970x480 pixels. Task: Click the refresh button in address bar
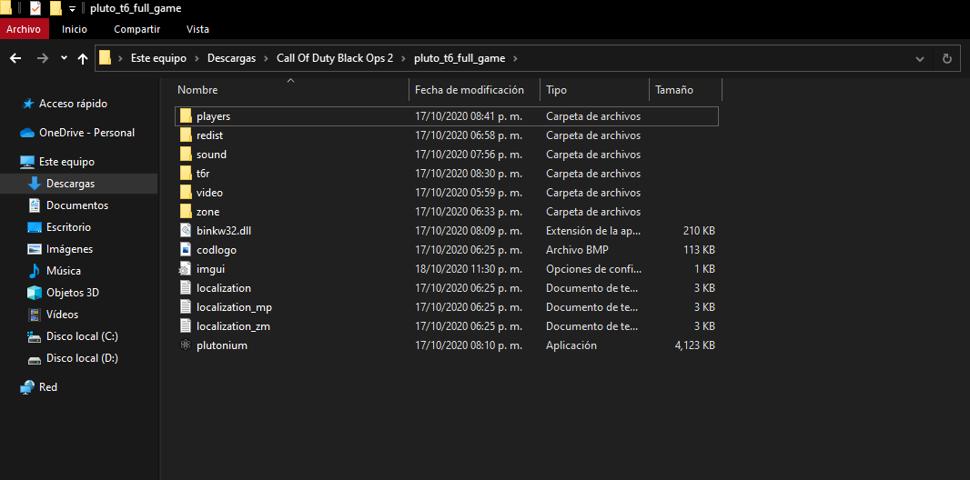[946, 59]
